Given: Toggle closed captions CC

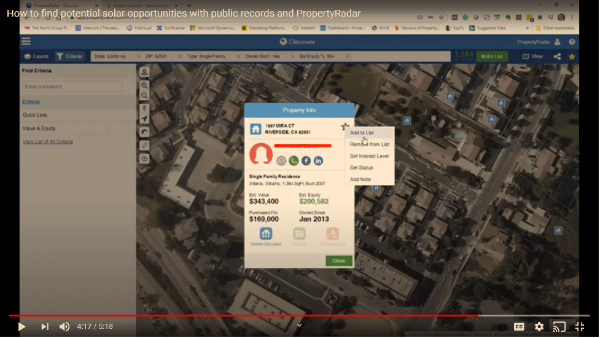Looking at the screenshot, I should pos(519,326).
